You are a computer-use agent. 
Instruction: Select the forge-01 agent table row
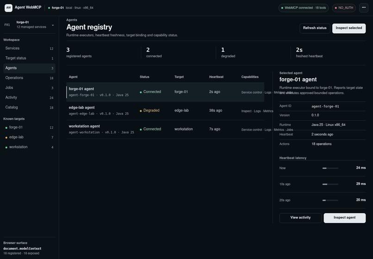(165, 92)
